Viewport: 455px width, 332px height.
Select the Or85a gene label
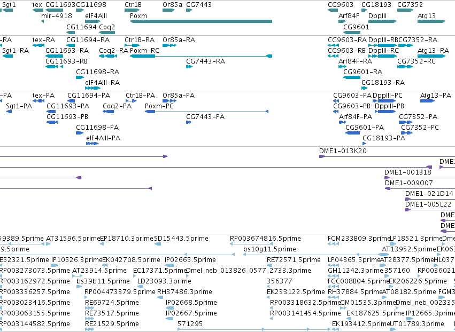pyautogui.click(x=172, y=5)
